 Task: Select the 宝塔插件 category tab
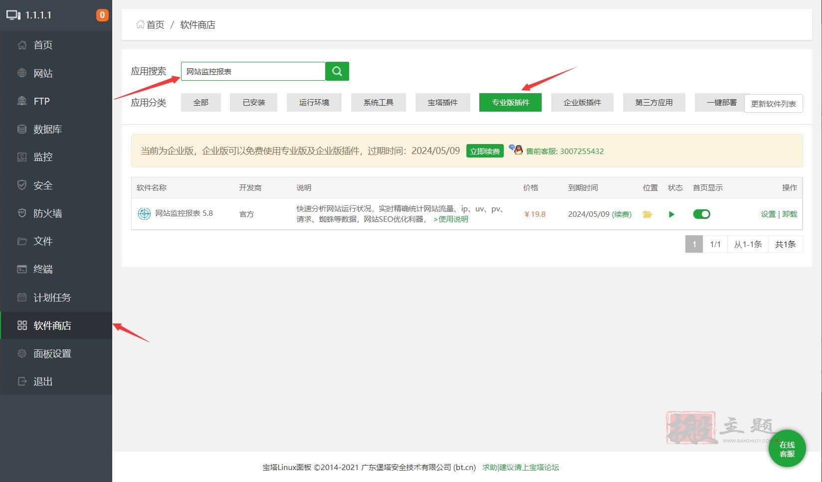[443, 102]
